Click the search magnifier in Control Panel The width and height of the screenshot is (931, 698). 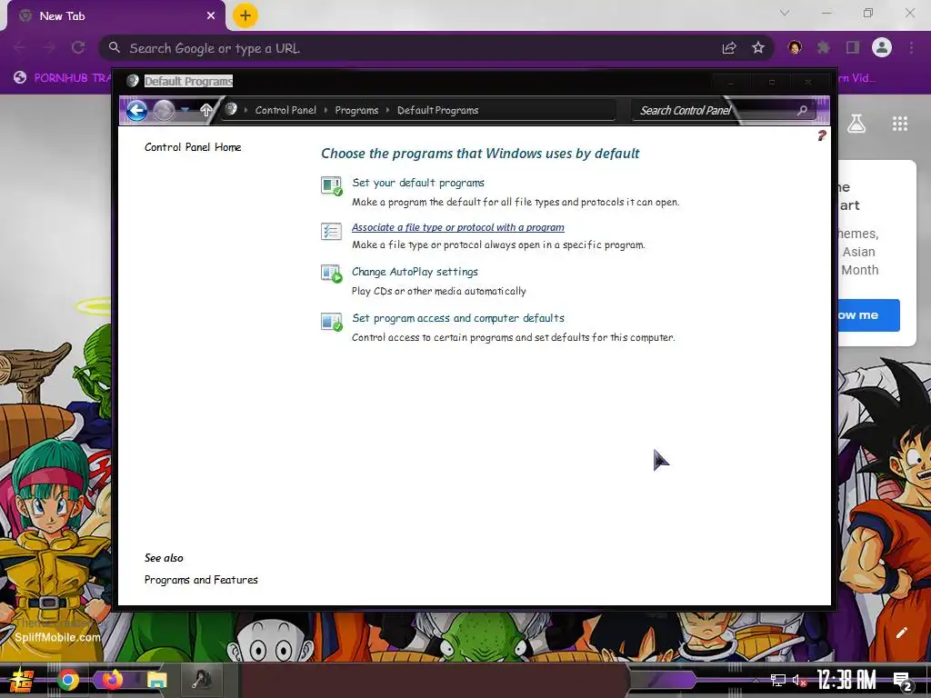click(802, 110)
